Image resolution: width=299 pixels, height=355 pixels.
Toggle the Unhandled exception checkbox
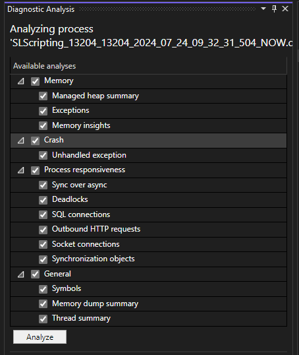[43, 155]
